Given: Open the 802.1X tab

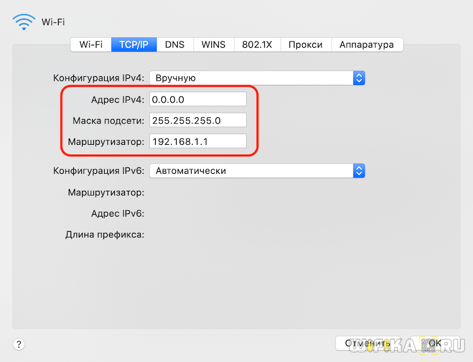Looking at the screenshot, I should point(257,45).
